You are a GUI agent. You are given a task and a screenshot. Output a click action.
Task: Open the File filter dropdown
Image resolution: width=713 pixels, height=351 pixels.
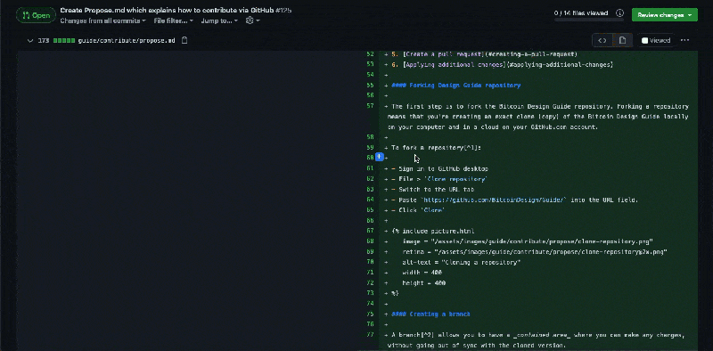[x=173, y=20]
